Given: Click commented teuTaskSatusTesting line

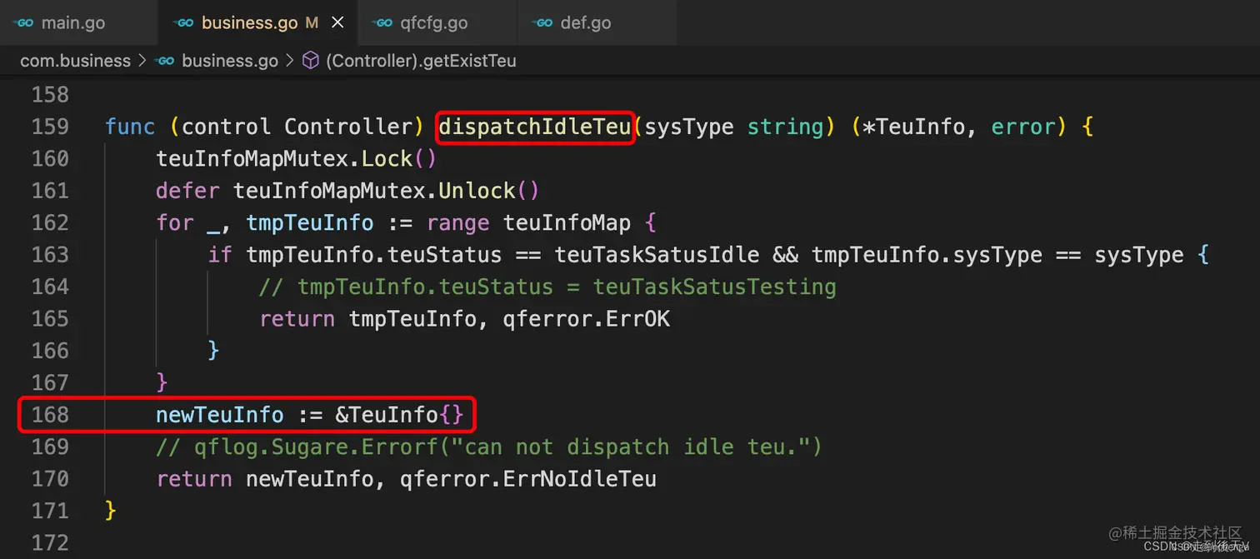Looking at the screenshot, I should point(547,287).
